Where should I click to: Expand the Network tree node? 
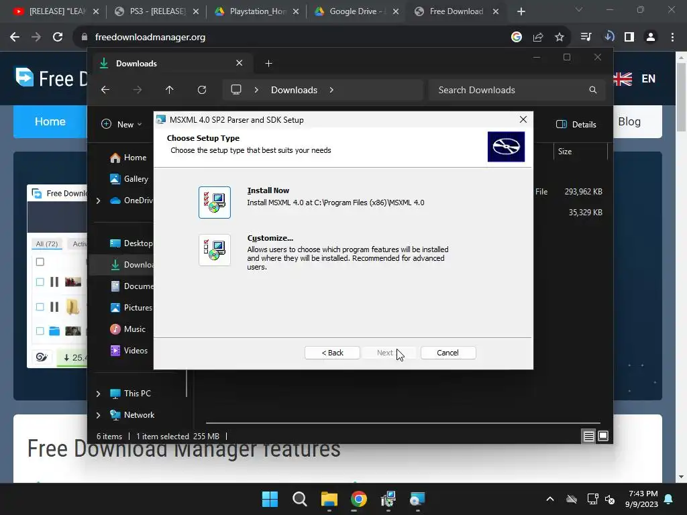(x=99, y=415)
